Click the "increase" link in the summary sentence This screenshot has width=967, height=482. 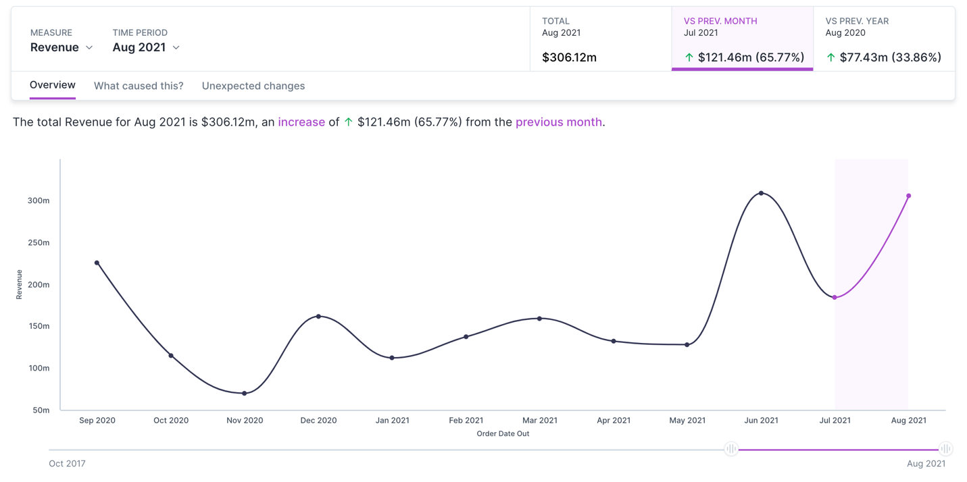[x=301, y=122]
